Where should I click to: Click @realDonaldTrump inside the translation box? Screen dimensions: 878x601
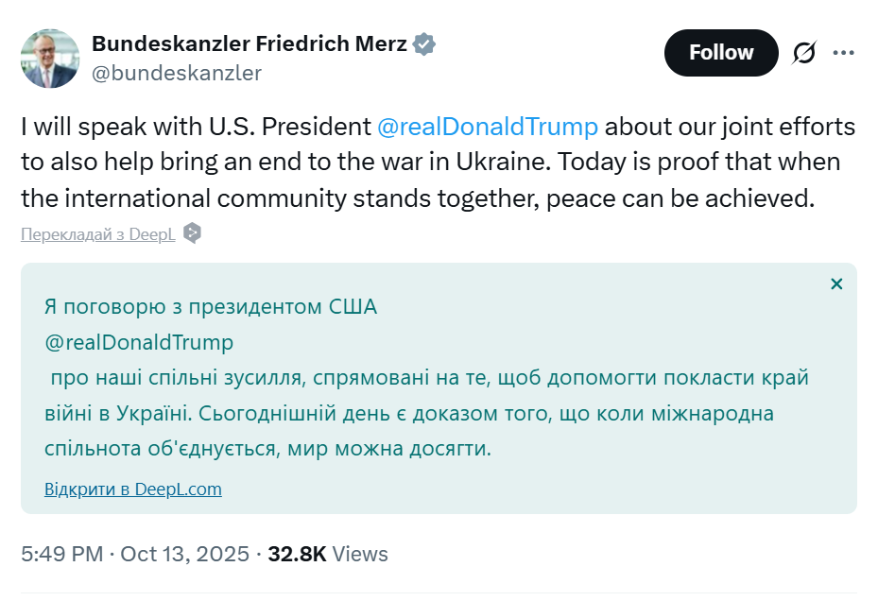[139, 342]
